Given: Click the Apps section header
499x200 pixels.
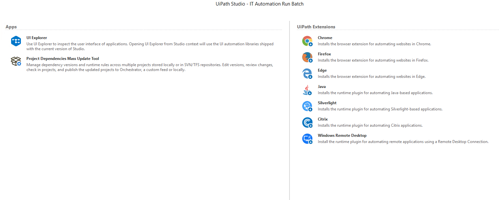Looking at the screenshot, I should click(x=11, y=27).
